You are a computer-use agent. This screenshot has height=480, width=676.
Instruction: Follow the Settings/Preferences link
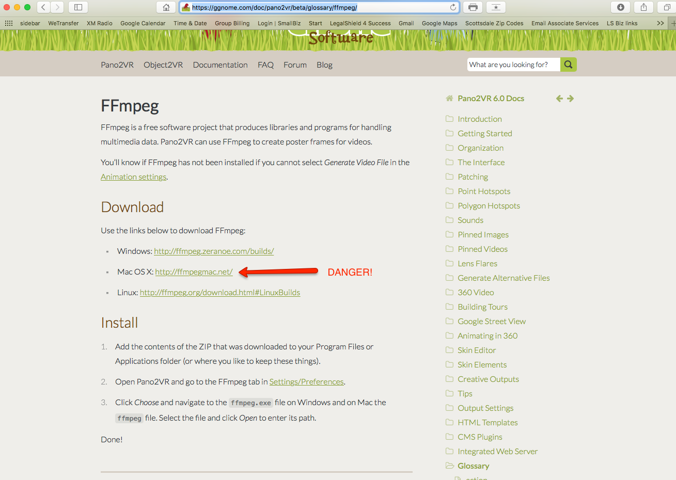pos(307,381)
